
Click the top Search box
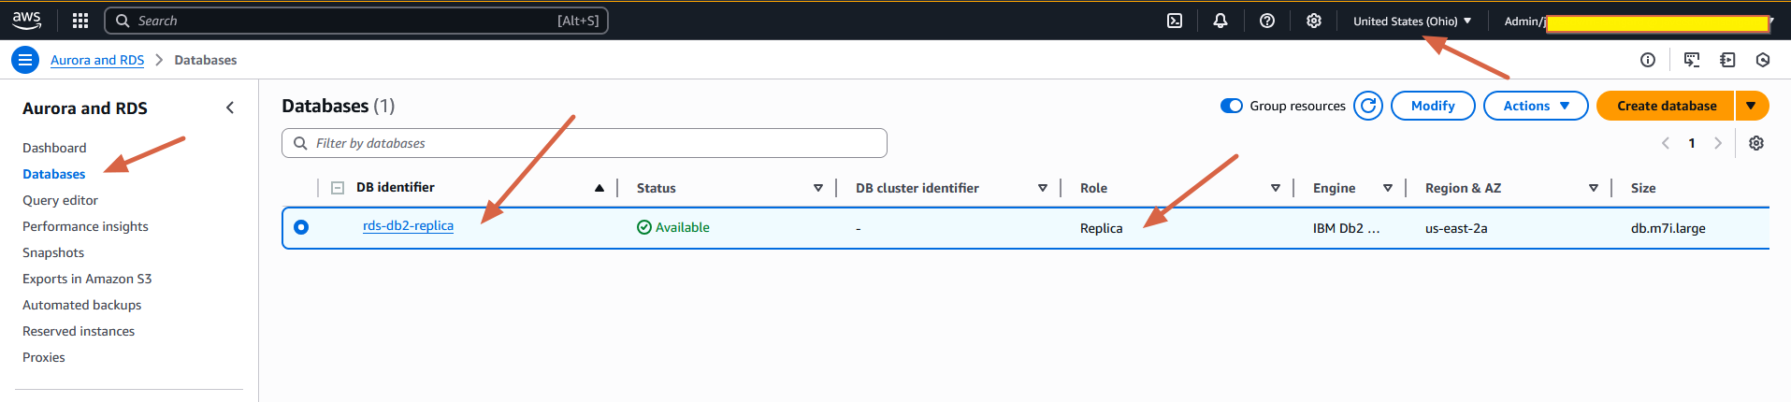coord(356,21)
